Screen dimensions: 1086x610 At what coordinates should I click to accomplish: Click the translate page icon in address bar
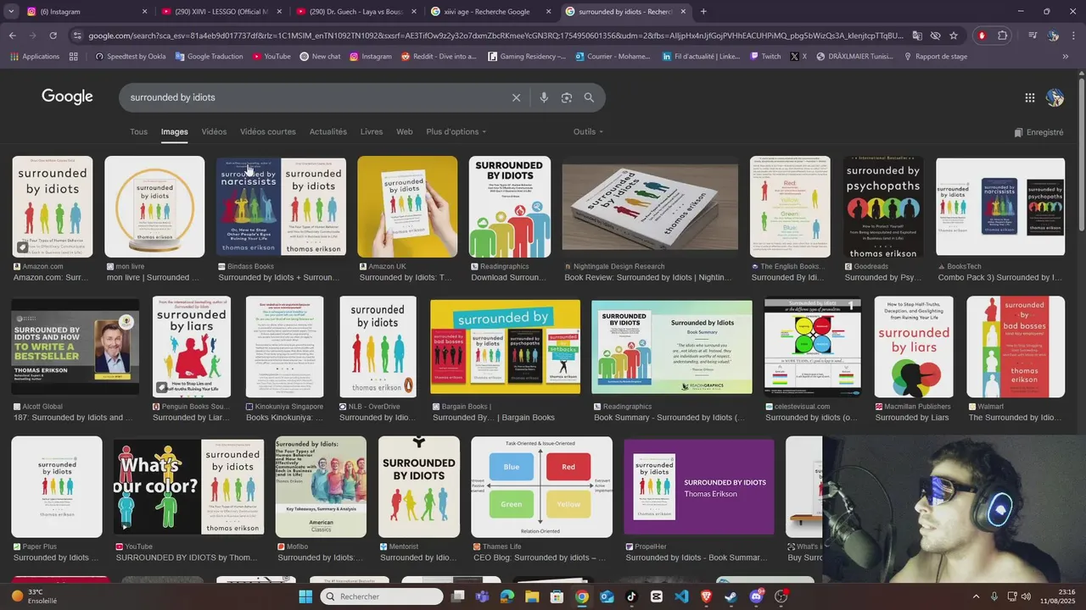tap(917, 36)
